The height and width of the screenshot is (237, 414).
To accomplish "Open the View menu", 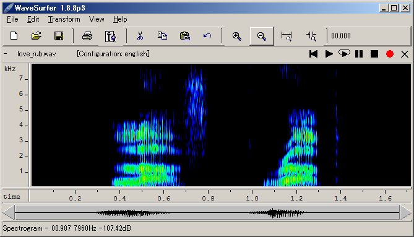I will point(97,19).
